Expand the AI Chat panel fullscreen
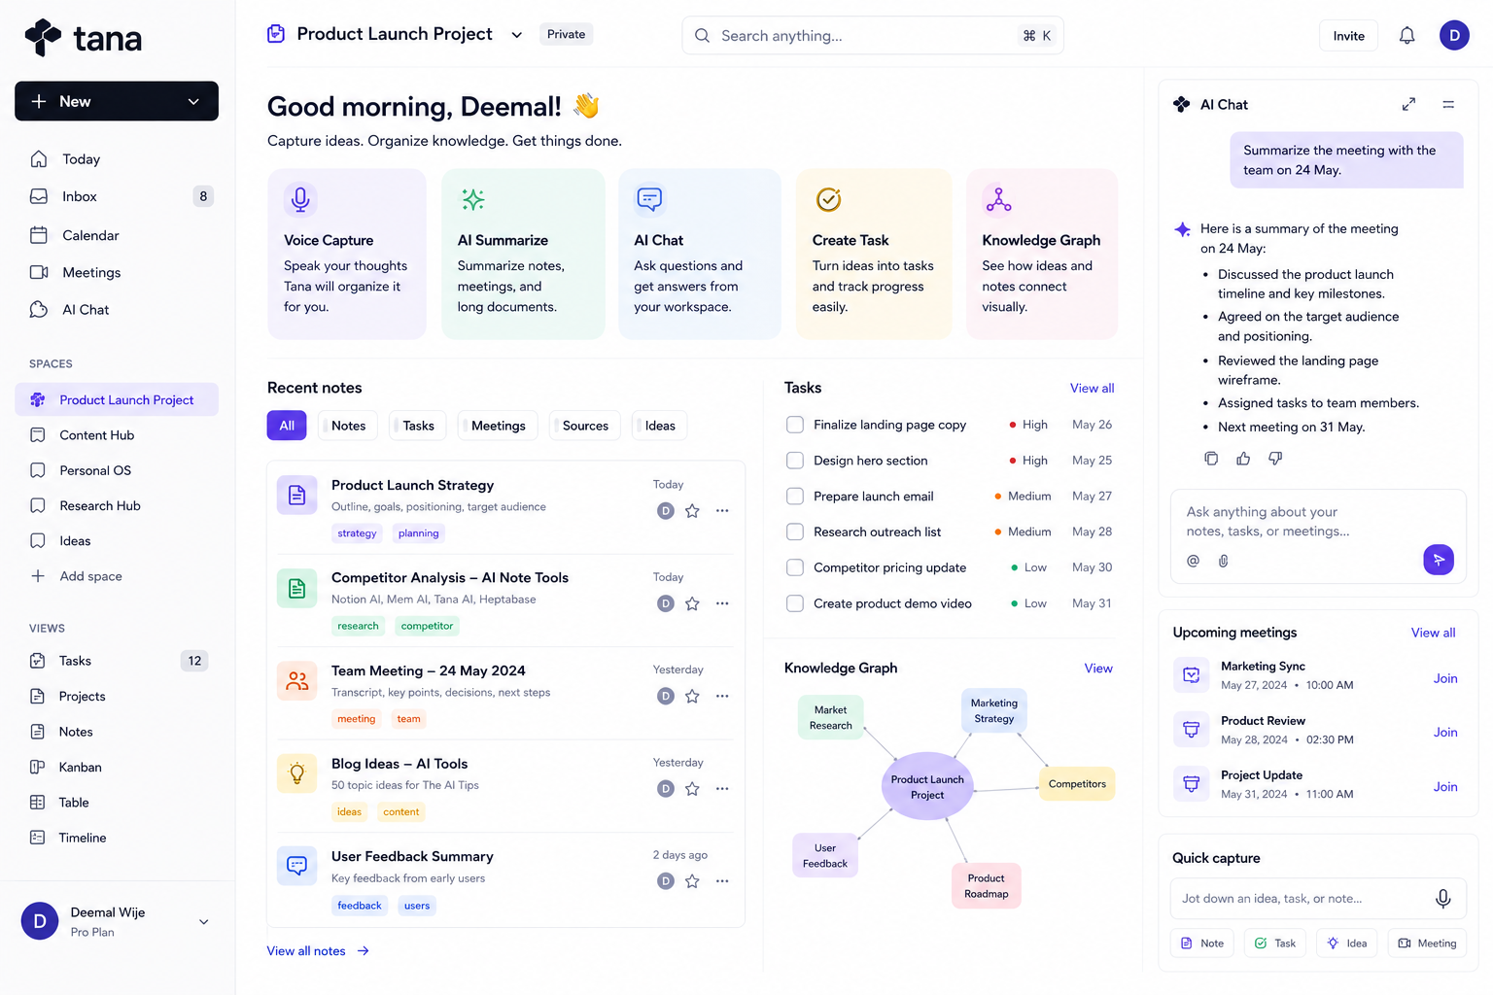The width and height of the screenshot is (1493, 995). tap(1408, 104)
